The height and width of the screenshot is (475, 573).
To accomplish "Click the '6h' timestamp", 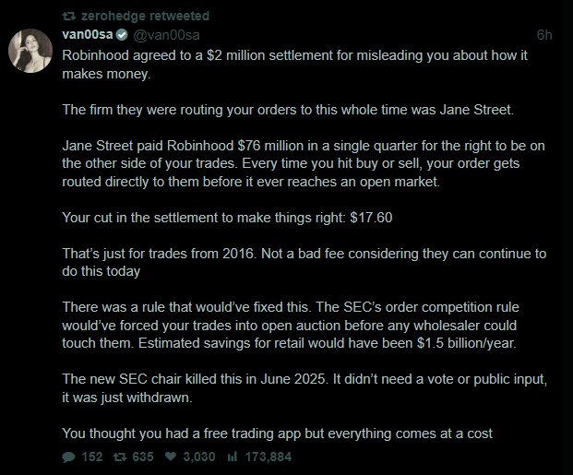I will (x=544, y=35).
